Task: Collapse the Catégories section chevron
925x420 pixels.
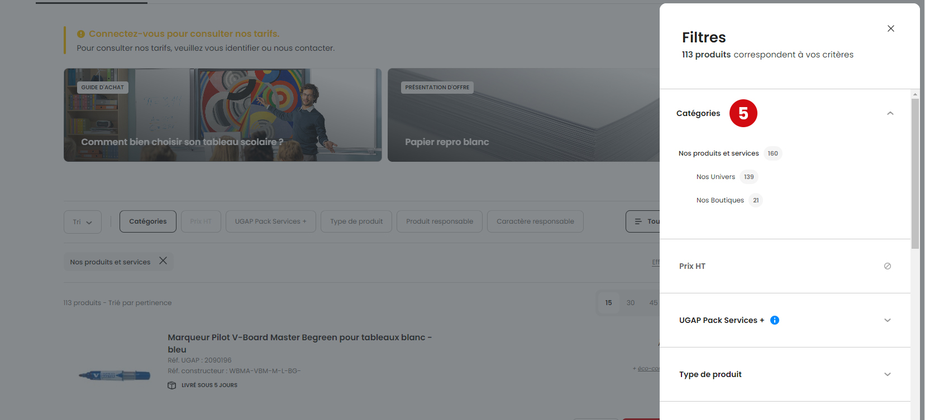Action: pyautogui.click(x=890, y=113)
